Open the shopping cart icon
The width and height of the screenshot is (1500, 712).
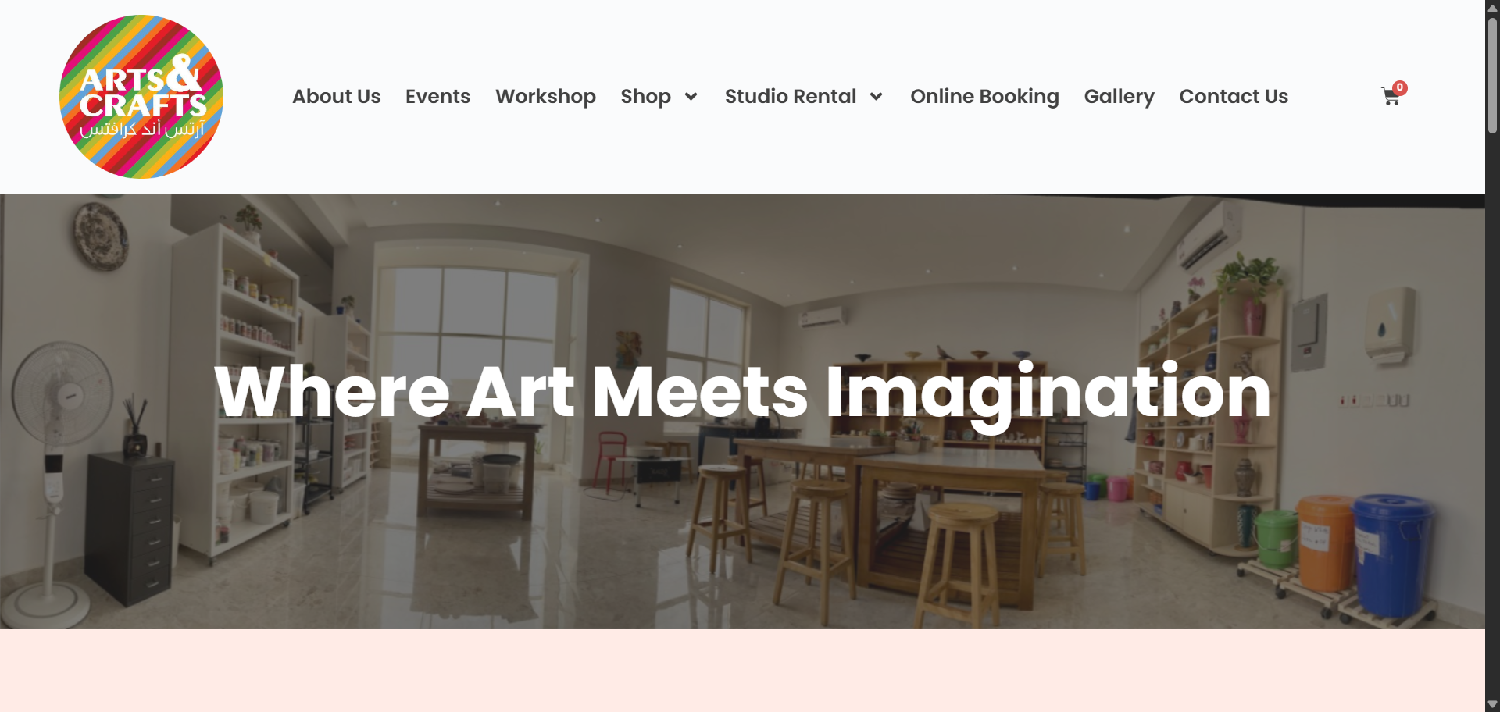tap(1390, 98)
